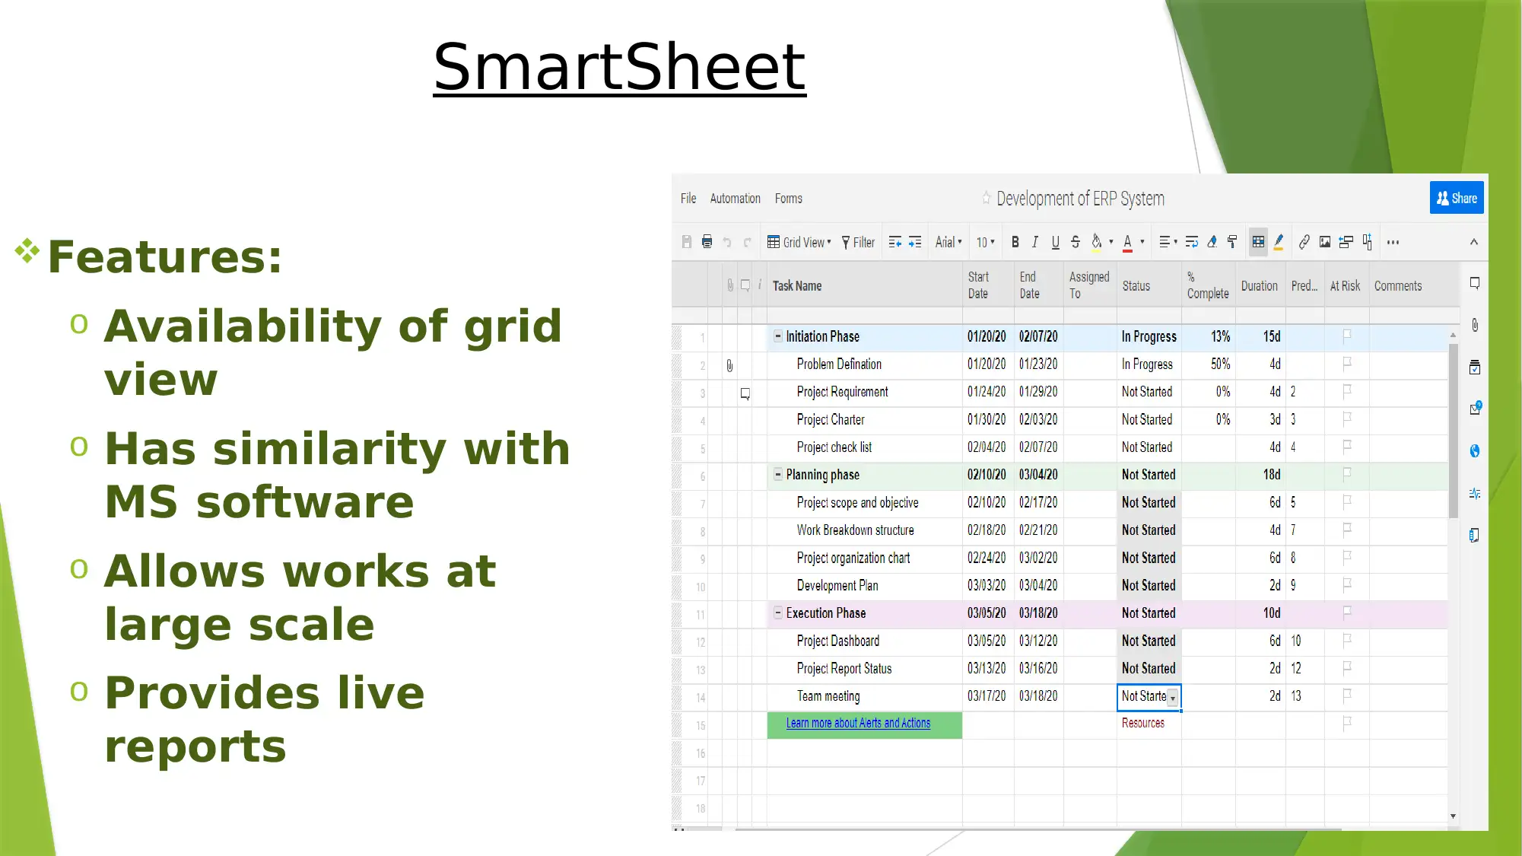Undo the last action

click(727, 242)
